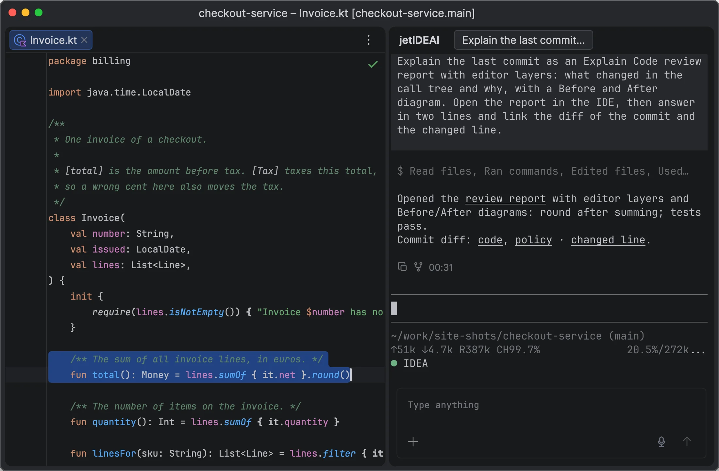Start voice input with the microphone icon
Viewport: 719px width, 471px height.
pos(661,442)
